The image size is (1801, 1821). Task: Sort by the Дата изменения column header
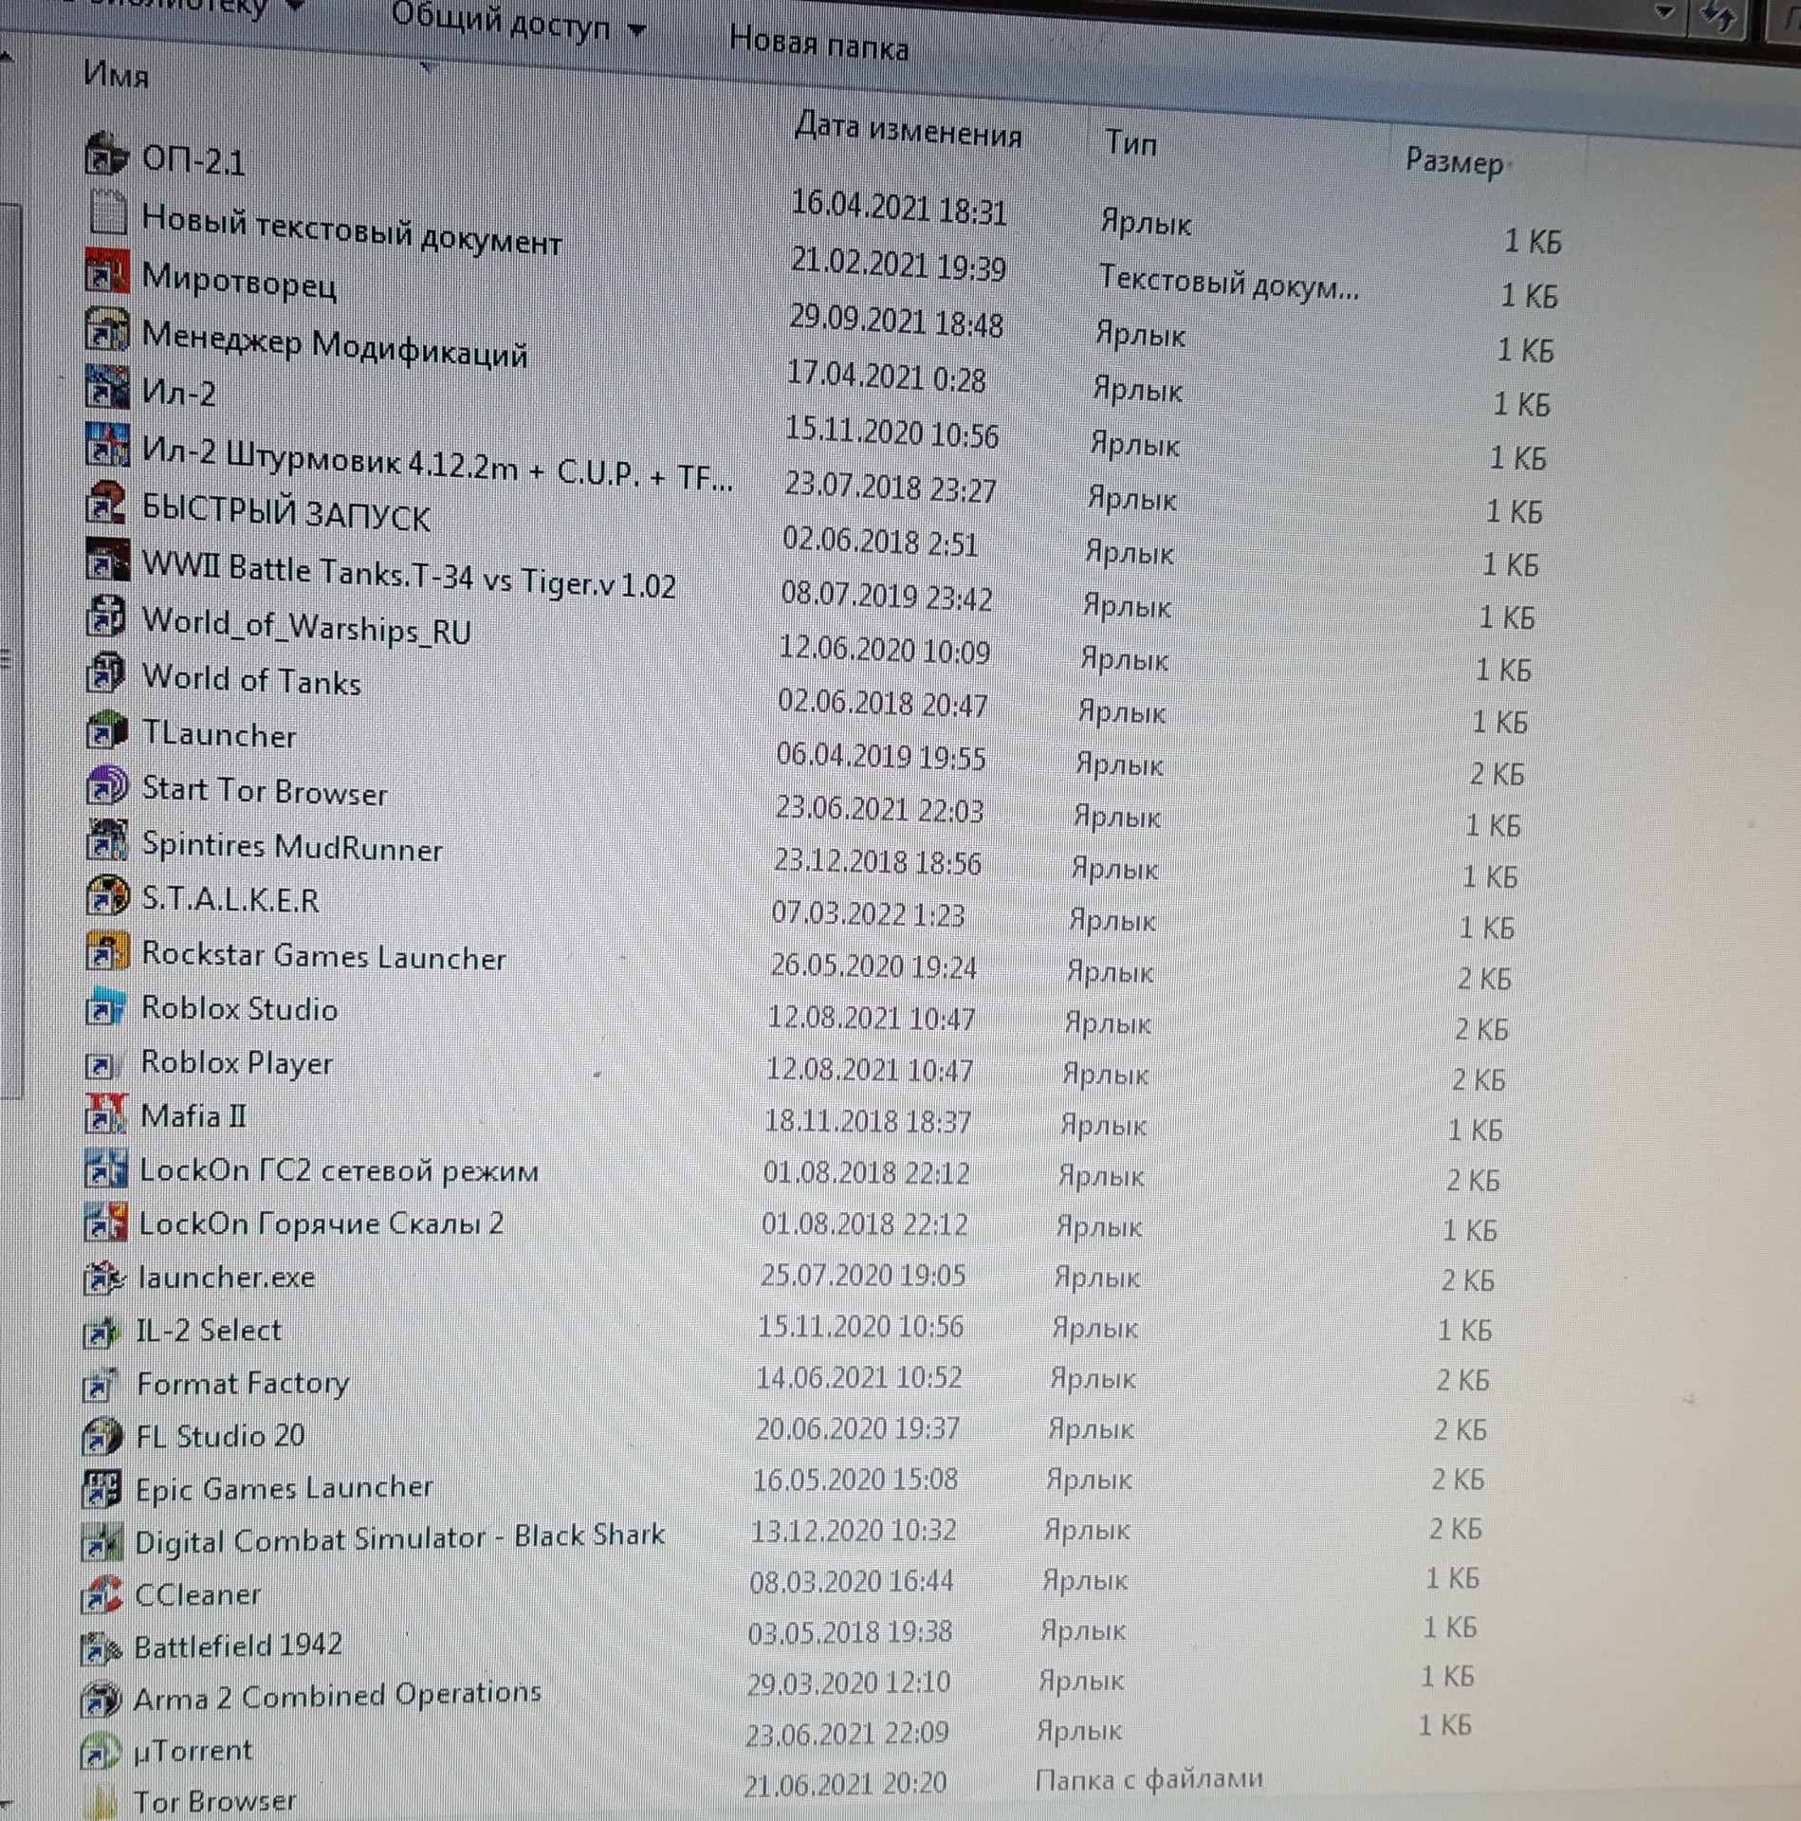click(907, 130)
